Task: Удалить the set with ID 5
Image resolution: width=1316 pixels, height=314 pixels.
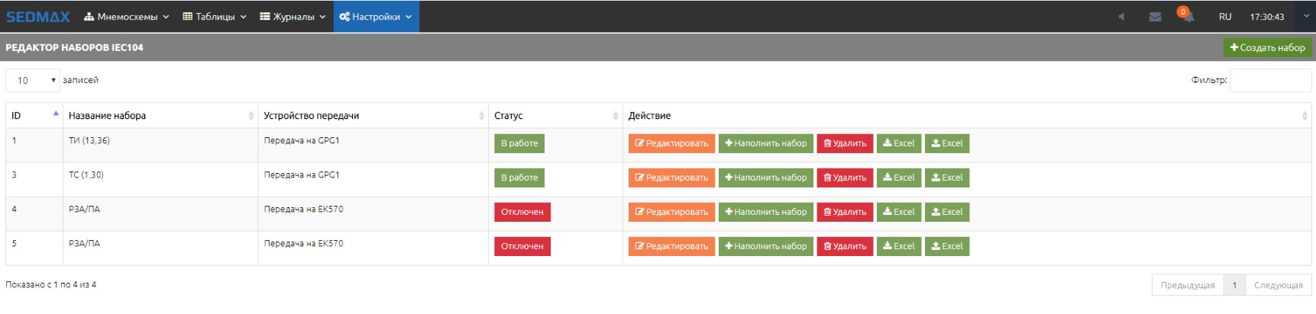Action: [845, 246]
